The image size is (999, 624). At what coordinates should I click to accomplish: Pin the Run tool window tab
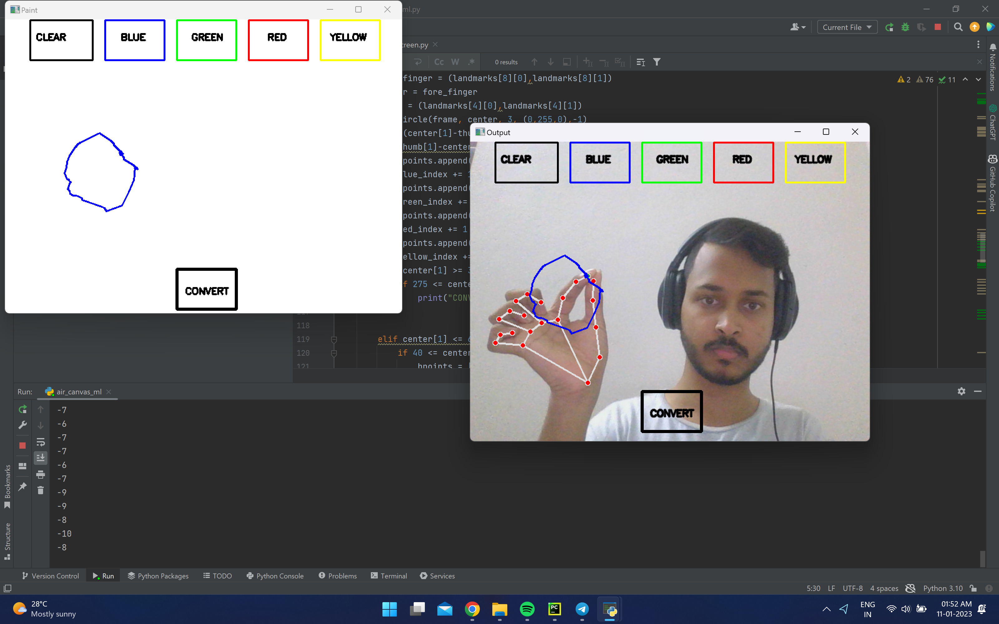pyautogui.click(x=23, y=487)
